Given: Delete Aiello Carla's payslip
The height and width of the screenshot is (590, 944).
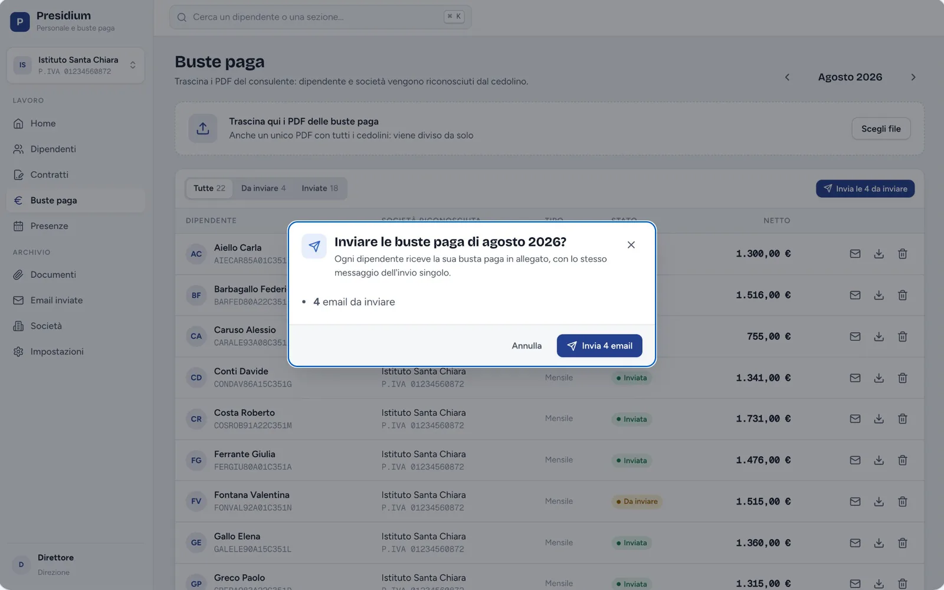Looking at the screenshot, I should [x=902, y=254].
